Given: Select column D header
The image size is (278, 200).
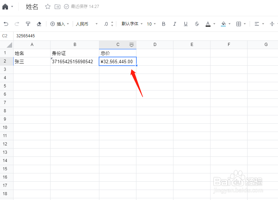Looking at the screenshot, I should coord(155,45).
